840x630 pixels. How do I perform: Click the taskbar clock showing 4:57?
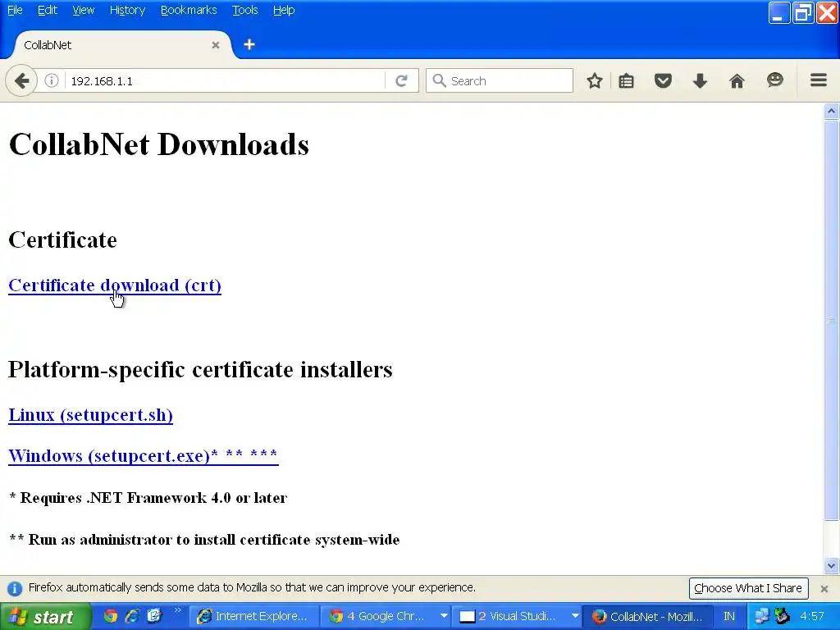[811, 617]
